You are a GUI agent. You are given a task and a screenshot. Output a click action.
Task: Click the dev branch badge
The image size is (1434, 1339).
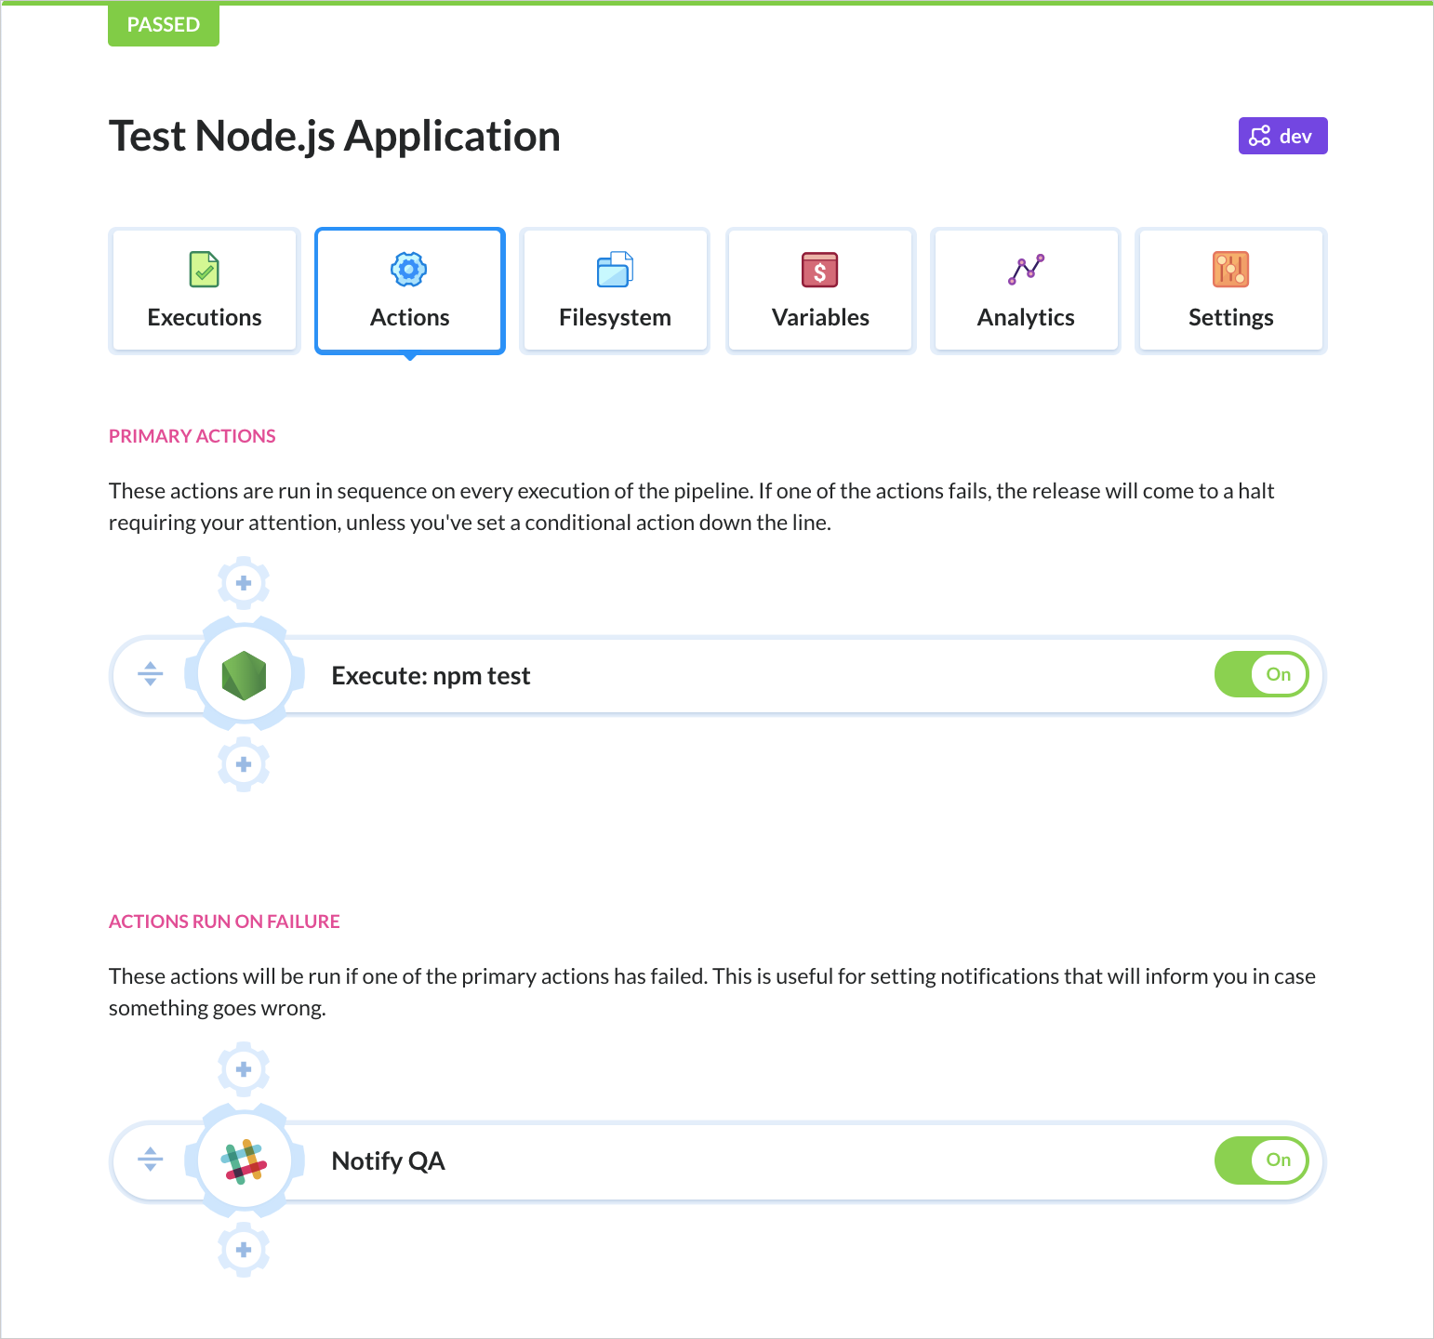[x=1282, y=136]
